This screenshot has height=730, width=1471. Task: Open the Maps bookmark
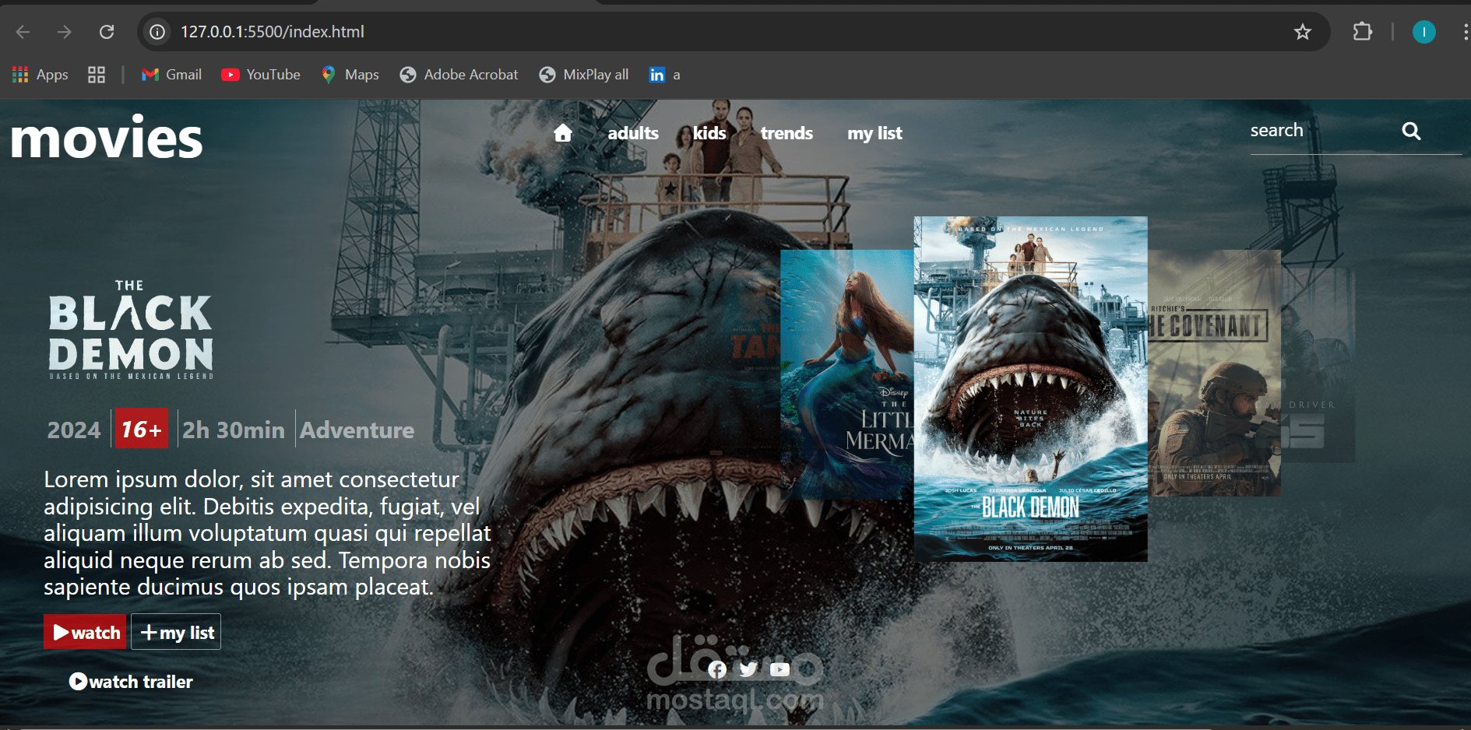pos(350,75)
